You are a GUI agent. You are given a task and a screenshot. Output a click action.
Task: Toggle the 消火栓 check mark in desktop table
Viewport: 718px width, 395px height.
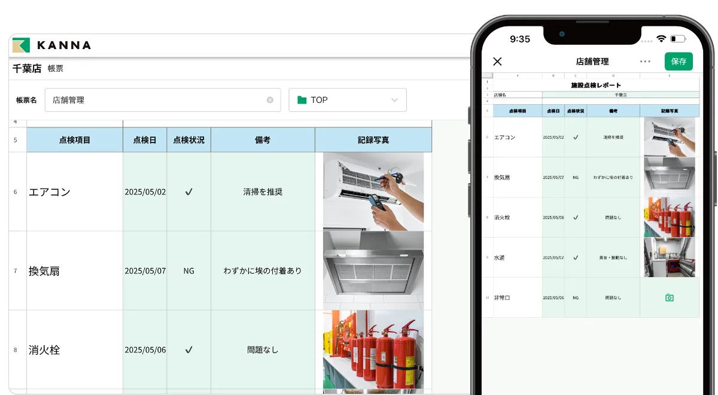188,350
